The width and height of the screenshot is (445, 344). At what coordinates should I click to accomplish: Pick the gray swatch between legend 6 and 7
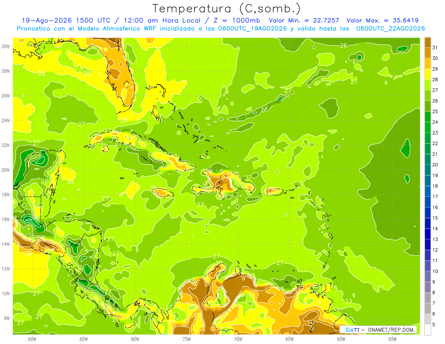coord(428,308)
